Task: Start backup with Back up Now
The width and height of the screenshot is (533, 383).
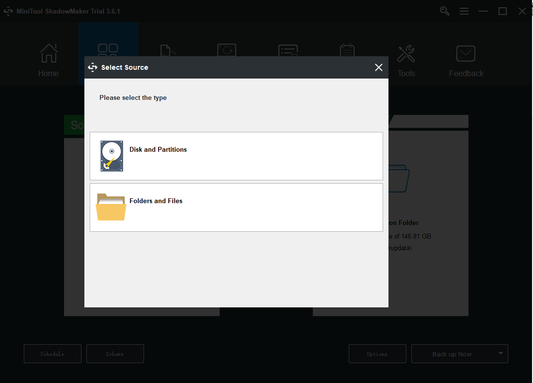Action: 452,353
